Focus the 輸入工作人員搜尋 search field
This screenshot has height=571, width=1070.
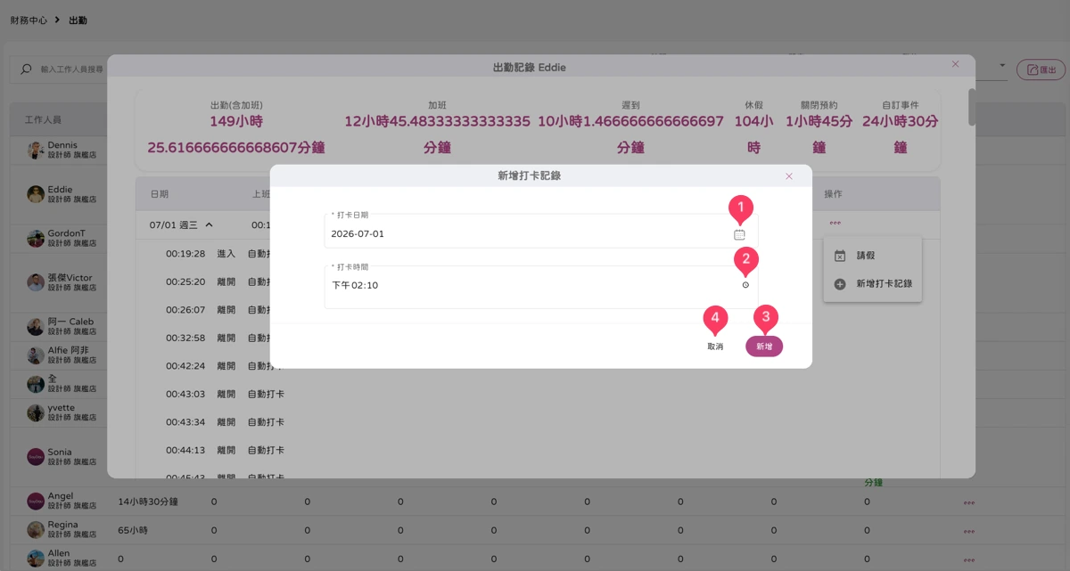(x=72, y=69)
